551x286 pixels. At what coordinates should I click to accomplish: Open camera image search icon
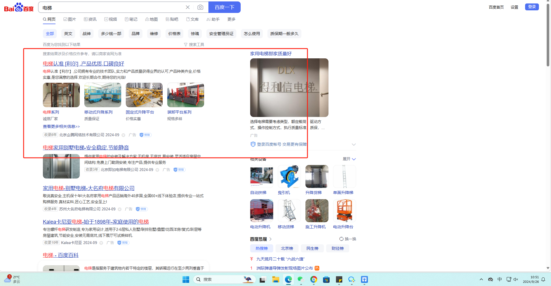(x=200, y=7)
